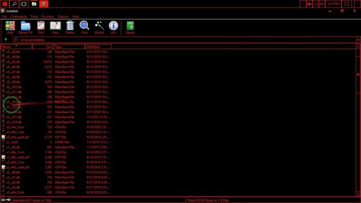
Task: Open Task View on the taskbar
Action: pos(24,4)
